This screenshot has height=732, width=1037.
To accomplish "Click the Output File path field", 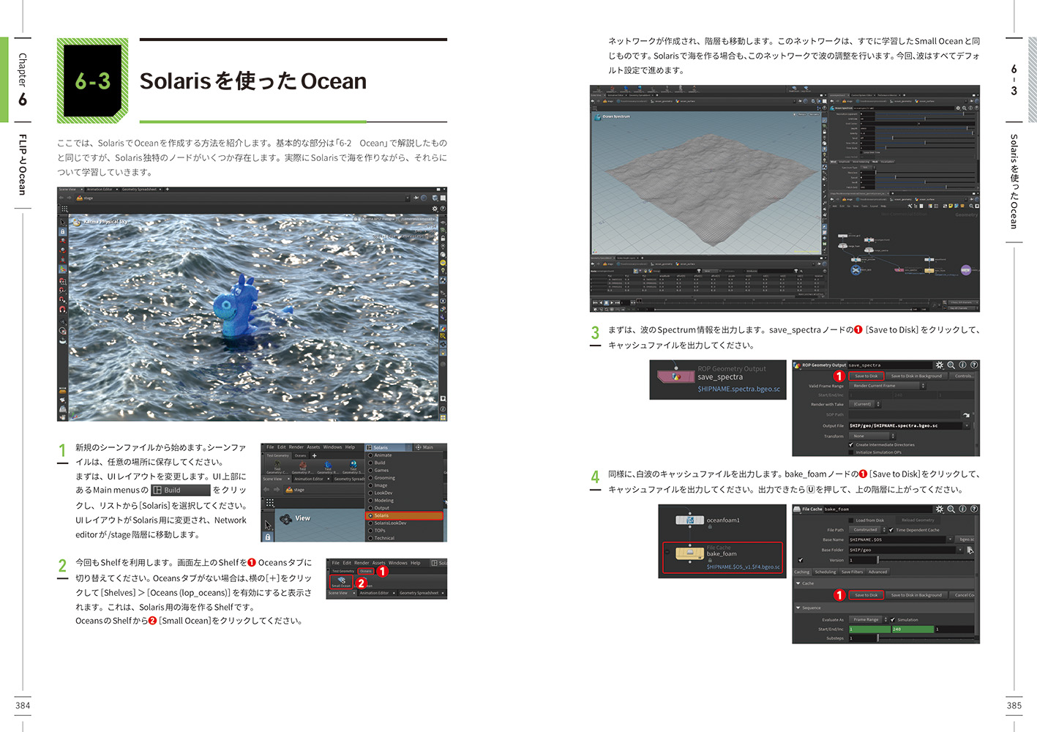I will tap(905, 425).
